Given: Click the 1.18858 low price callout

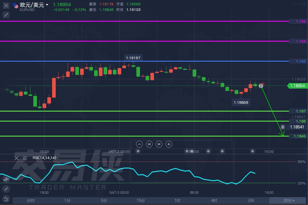Looking at the screenshot, I should pos(241,103).
